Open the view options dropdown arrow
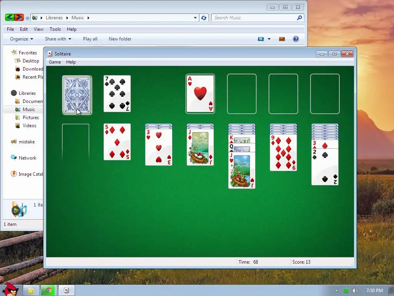The image size is (394, 296). click(269, 39)
